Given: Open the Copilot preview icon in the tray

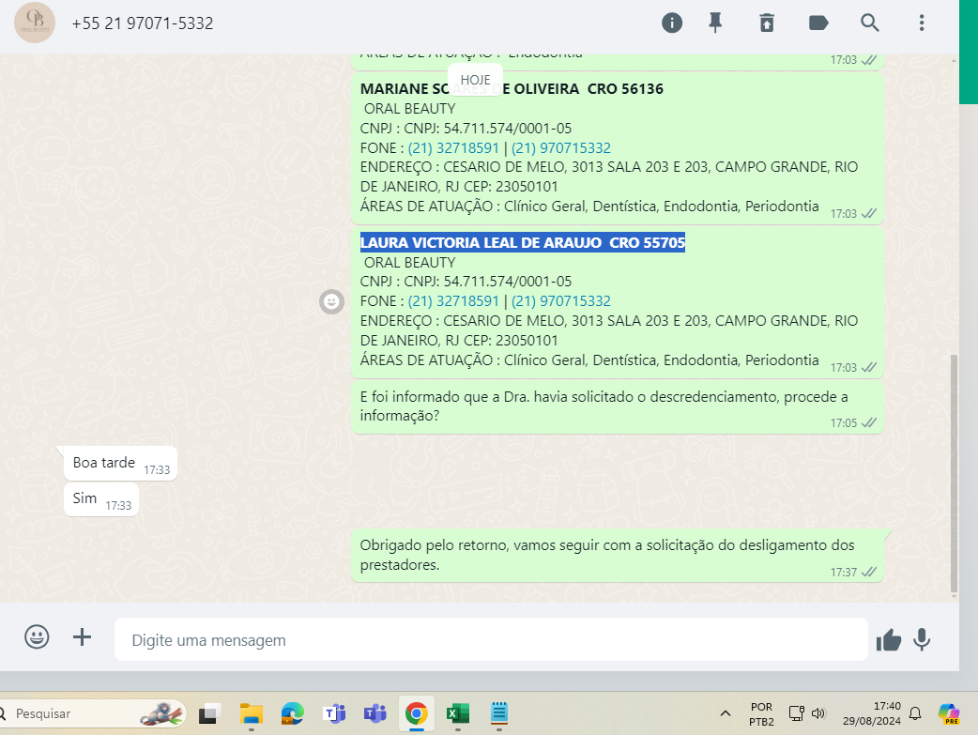Looking at the screenshot, I should pyautogui.click(x=949, y=713).
